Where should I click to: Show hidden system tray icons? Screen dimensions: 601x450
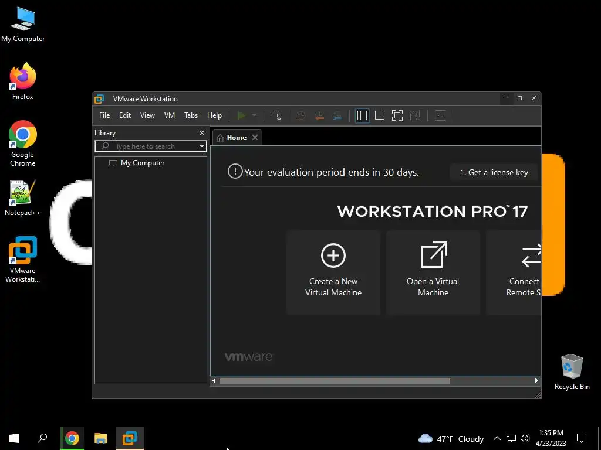pos(497,438)
